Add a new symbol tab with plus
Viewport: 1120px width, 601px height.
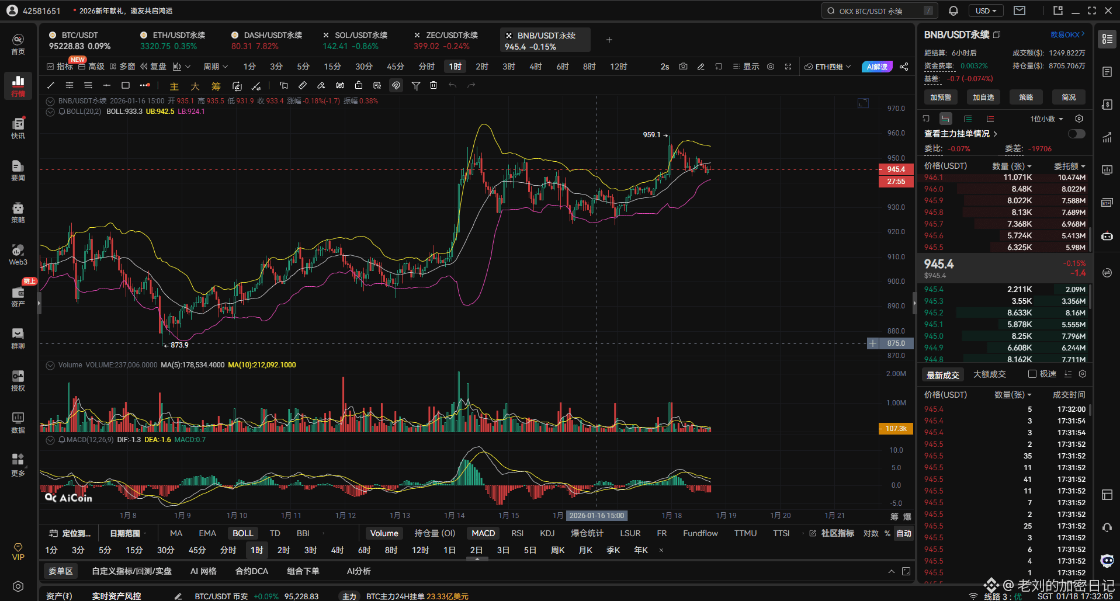[609, 40]
